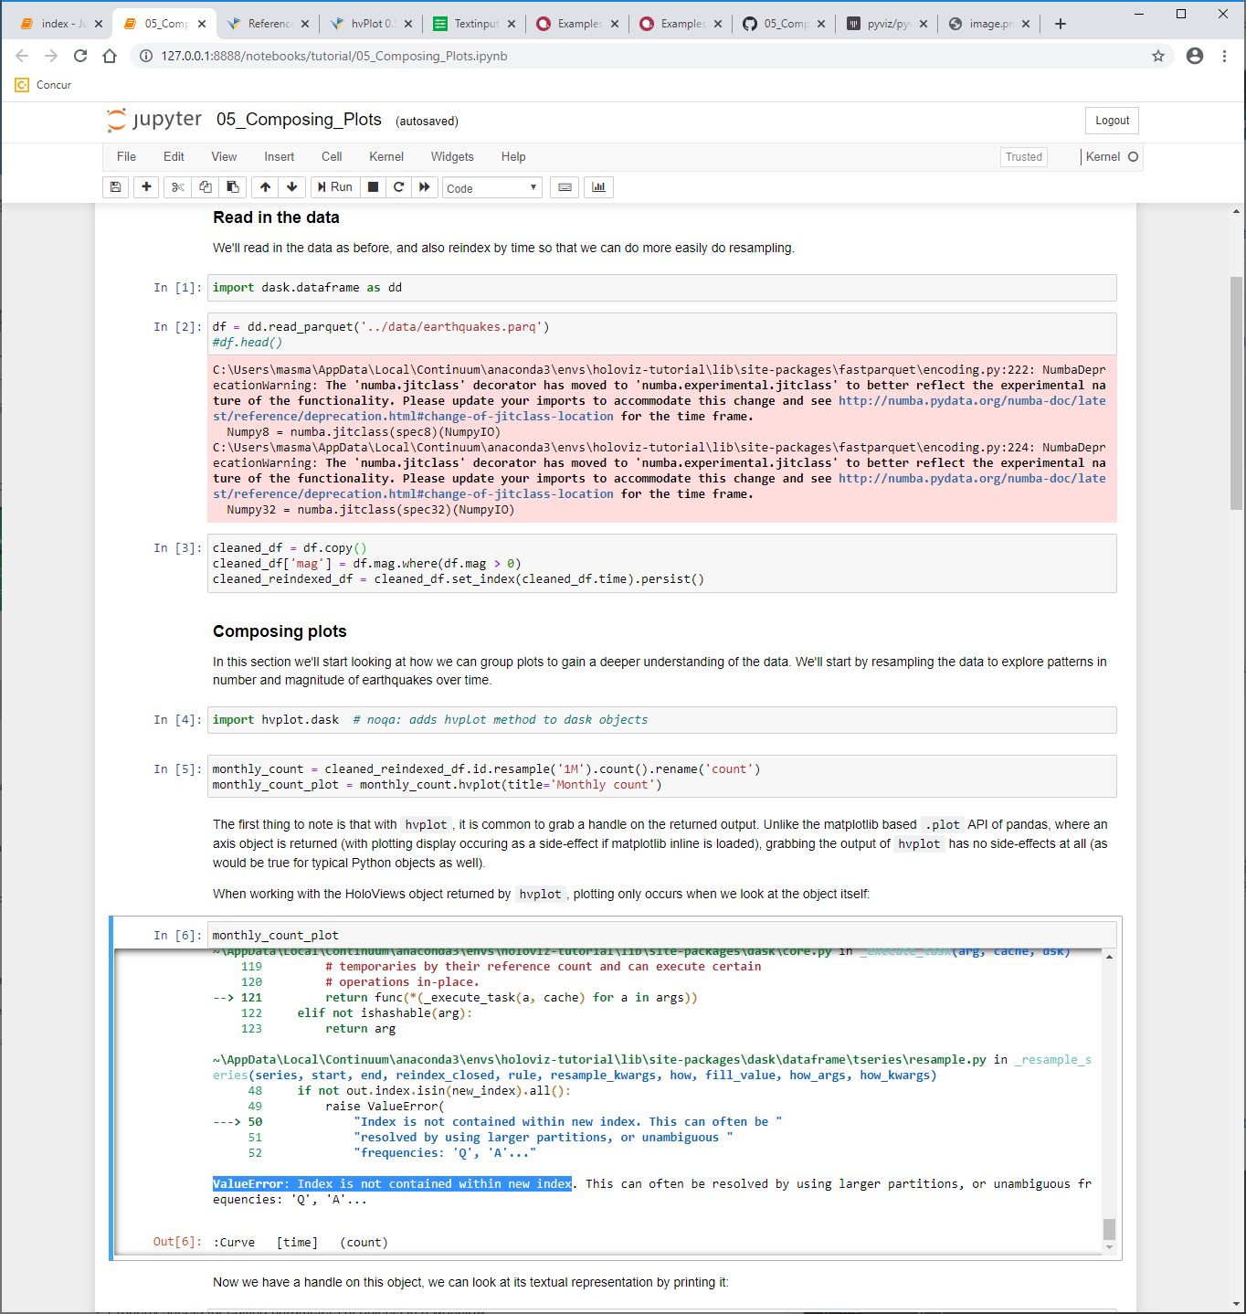Move the selected cell up with arrow icon

264,187
